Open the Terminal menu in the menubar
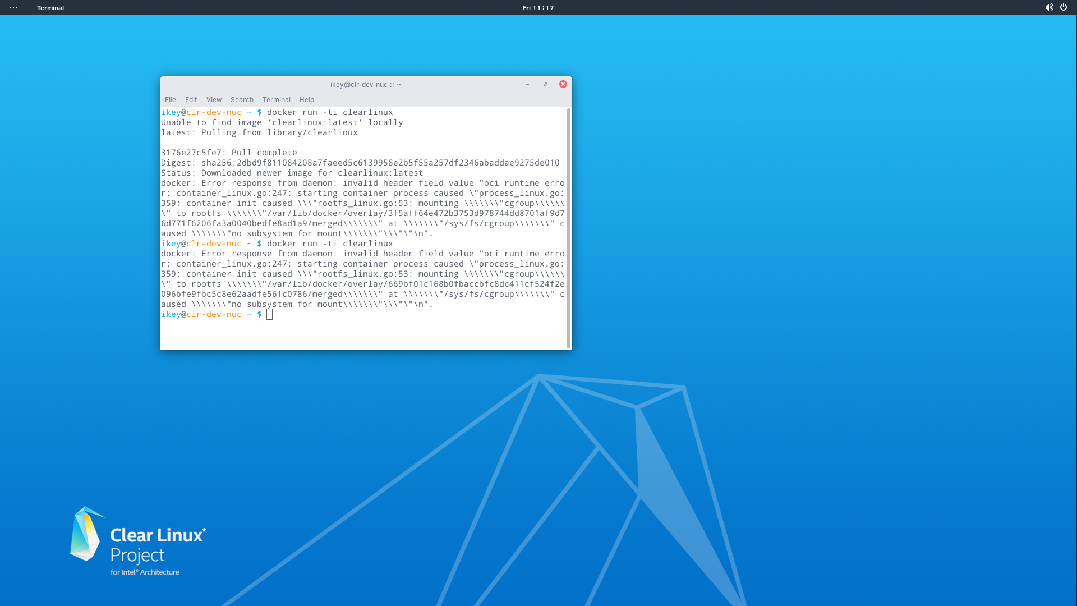The image size is (1077, 606). point(277,100)
